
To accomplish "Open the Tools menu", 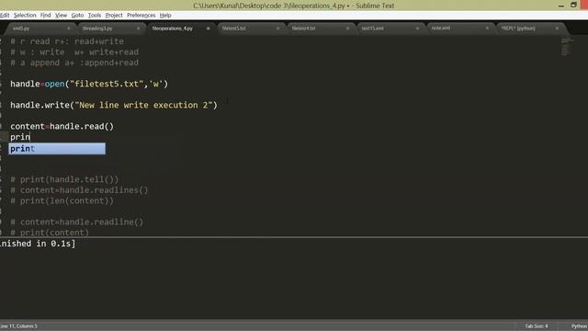I will click(95, 16).
